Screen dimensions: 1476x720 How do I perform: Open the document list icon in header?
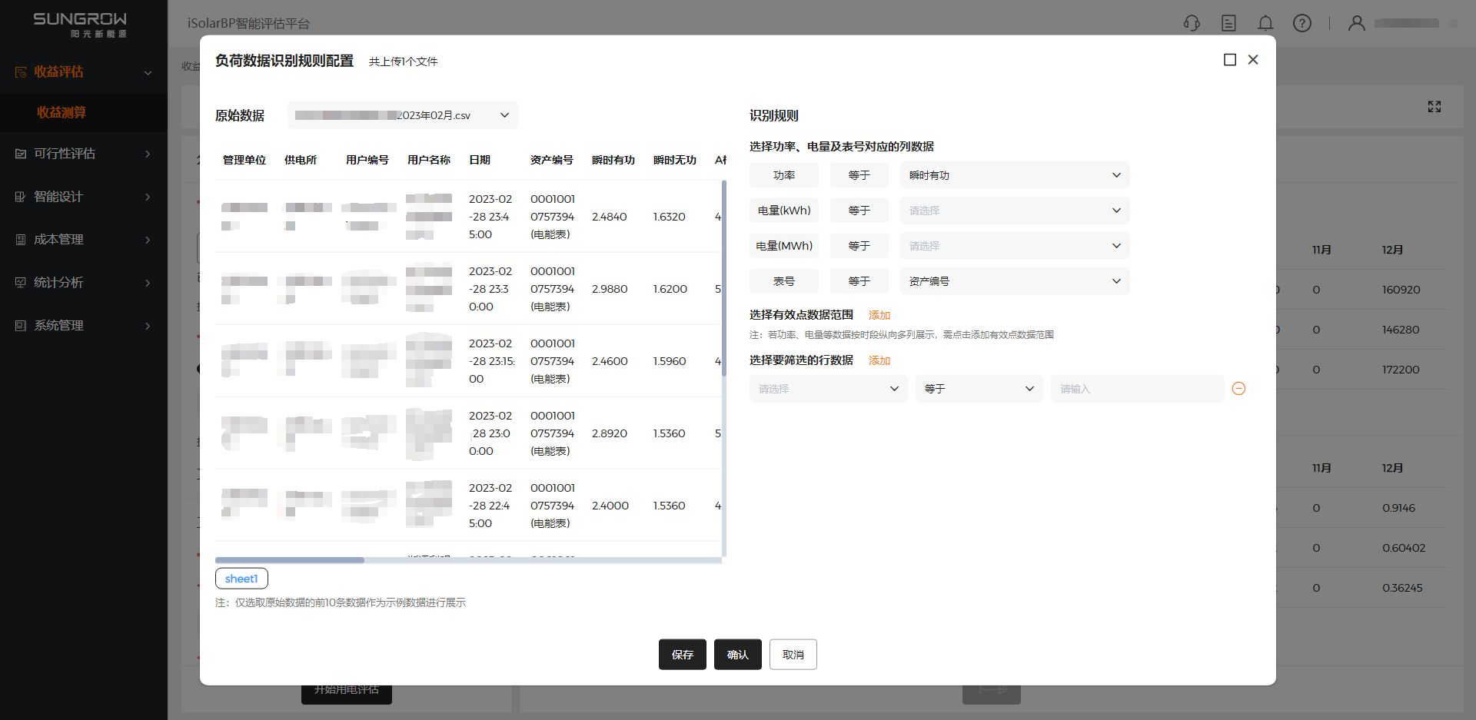click(x=1228, y=23)
